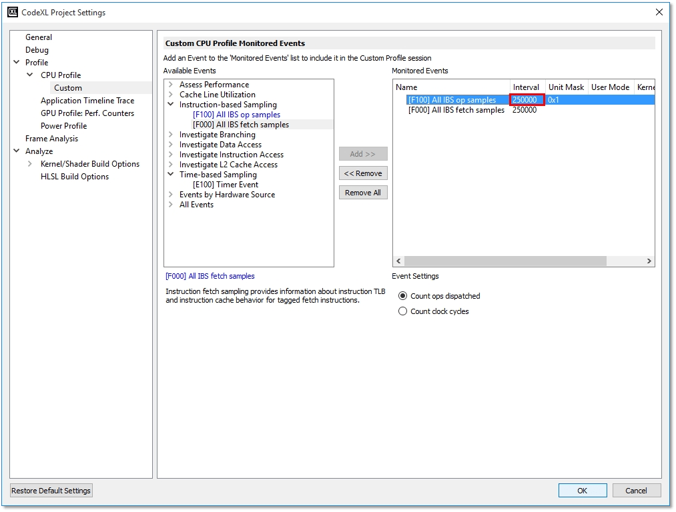
Task: Click Restore Default Settings button
Action: pyautogui.click(x=51, y=491)
